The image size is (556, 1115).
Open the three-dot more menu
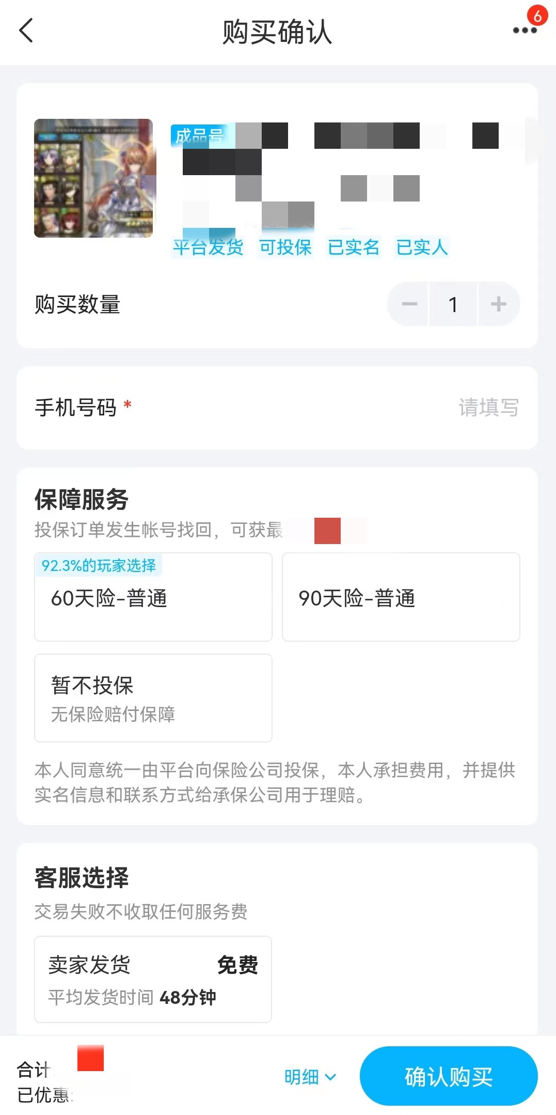click(x=525, y=30)
